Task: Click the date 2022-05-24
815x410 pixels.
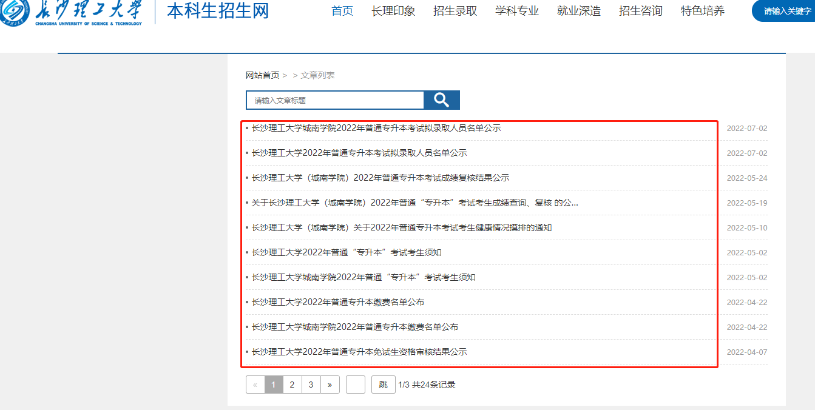Action: pyautogui.click(x=747, y=178)
